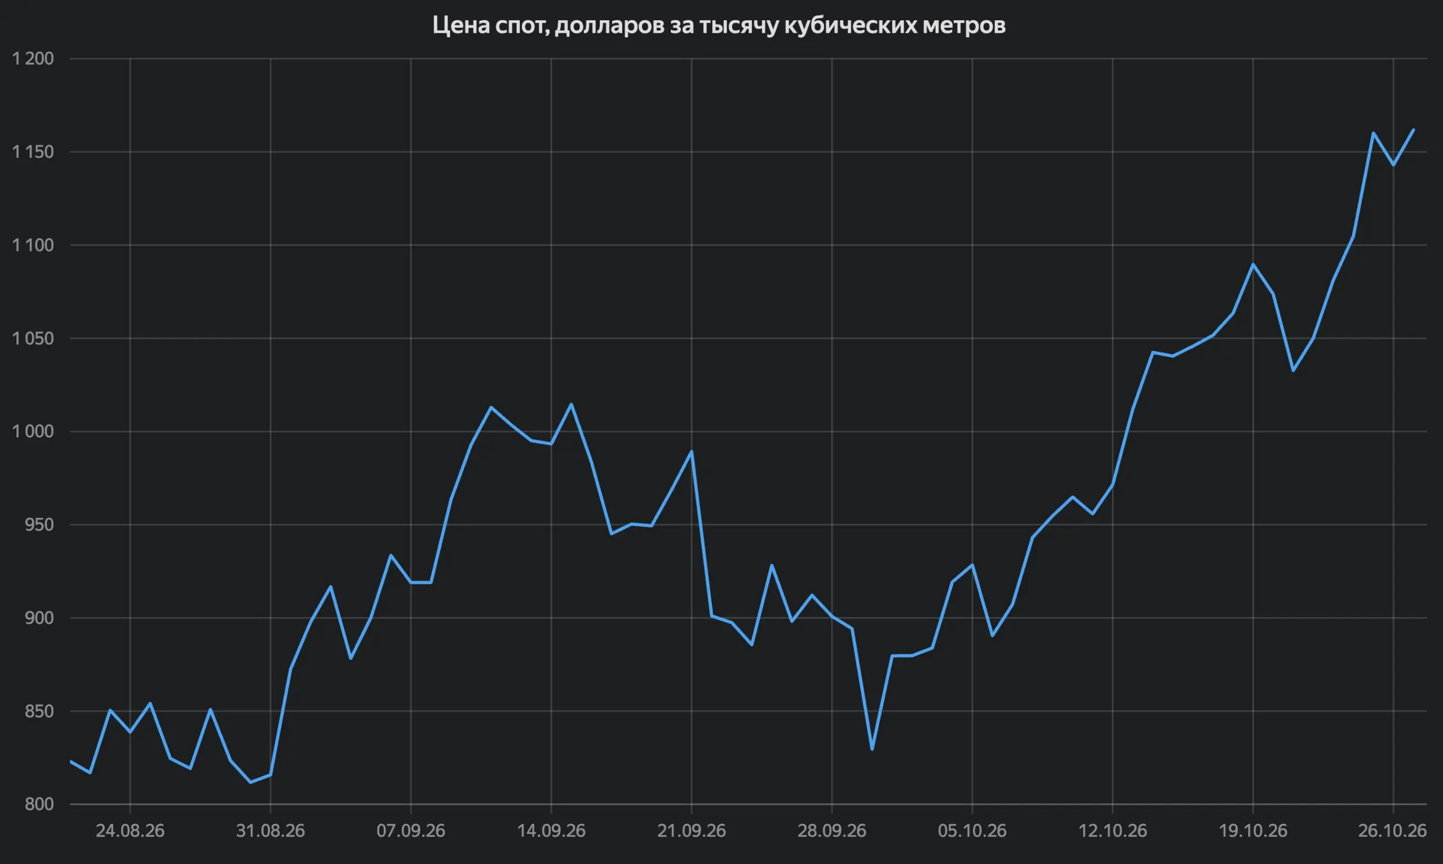Screen dimensions: 1443x864
Task: Select the 1 050 y-axis label
Action: (33, 338)
